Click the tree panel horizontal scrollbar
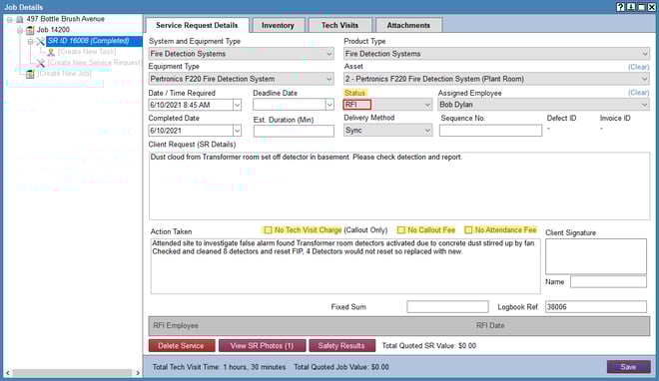This screenshot has width=659, height=381. [72, 373]
